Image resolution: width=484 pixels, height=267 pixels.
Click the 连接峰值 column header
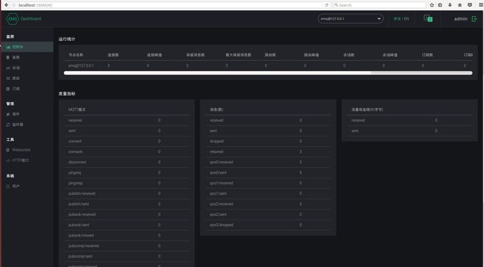tap(154, 55)
